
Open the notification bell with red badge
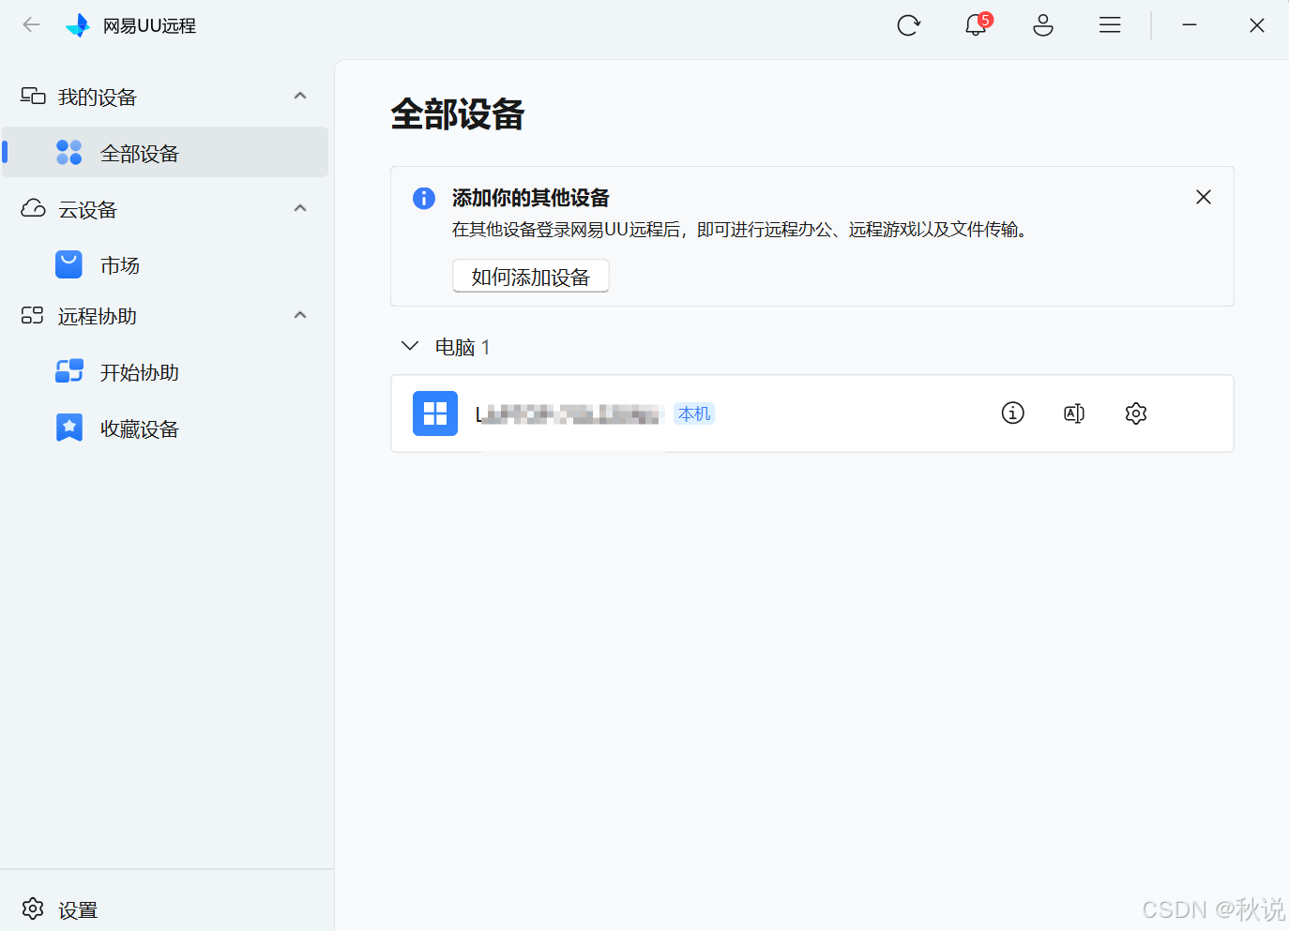click(976, 25)
